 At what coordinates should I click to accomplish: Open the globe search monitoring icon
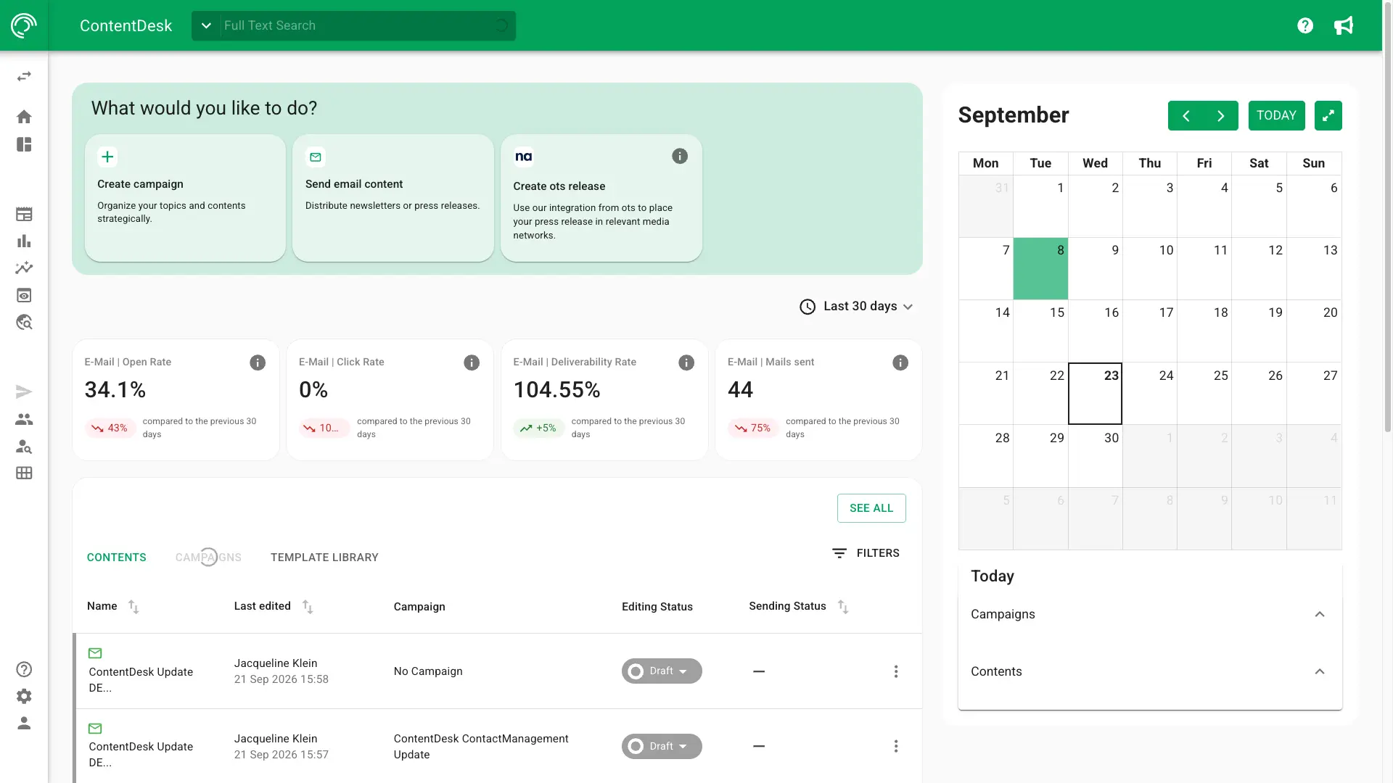coord(24,322)
